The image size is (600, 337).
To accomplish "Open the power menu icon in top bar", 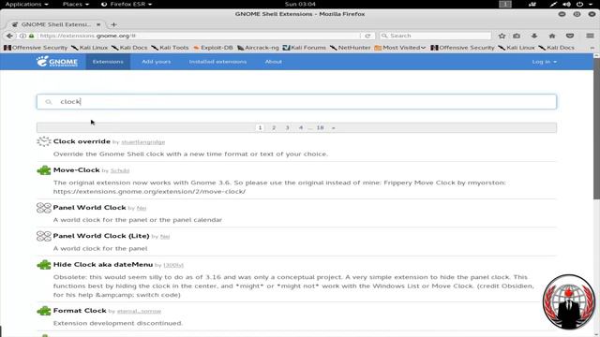I will tap(580, 4).
